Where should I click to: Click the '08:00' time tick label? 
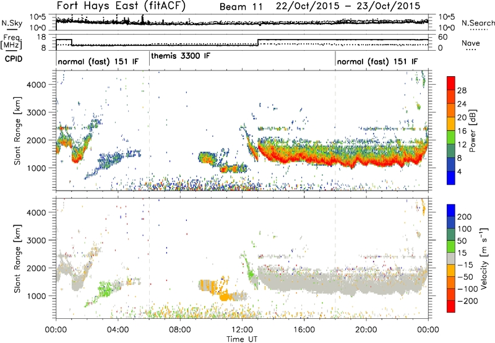[x=180, y=330]
